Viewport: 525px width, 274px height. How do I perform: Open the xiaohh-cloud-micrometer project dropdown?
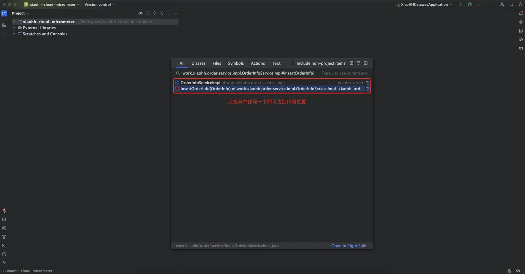[52, 4]
